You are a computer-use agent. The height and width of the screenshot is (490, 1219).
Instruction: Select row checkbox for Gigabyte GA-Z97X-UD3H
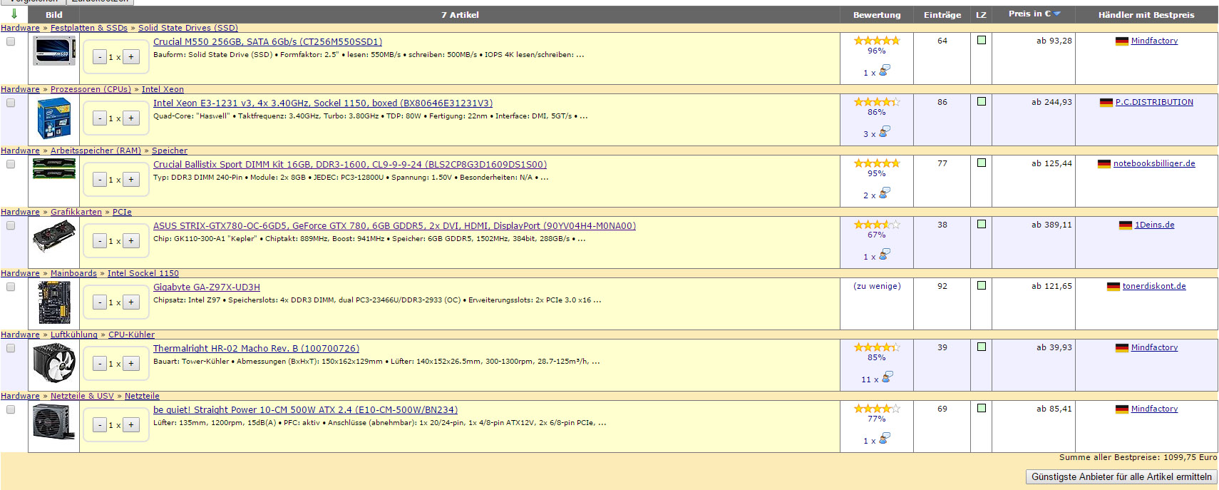[11, 287]
